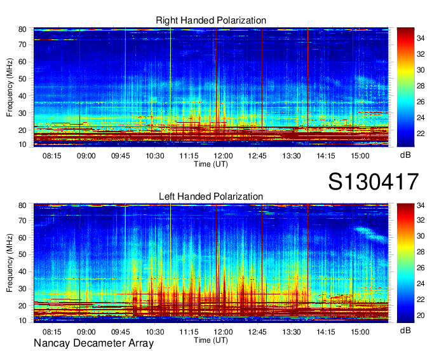Click the 11:15 tick on bottom plot
The width and height of the screenshot is (432, 351).
(189, 332)
